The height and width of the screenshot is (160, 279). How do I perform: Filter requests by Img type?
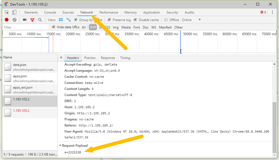tap(116, 27)
